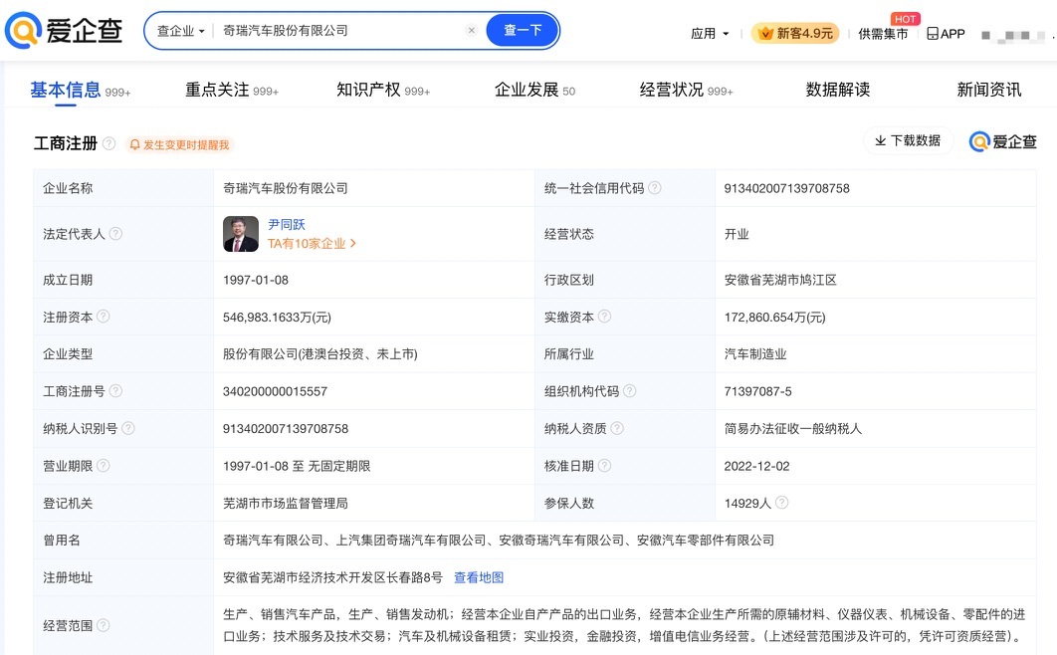Expand the 应用 dropdown menu
Screen dimensions: 1057x655
point(710,34)
